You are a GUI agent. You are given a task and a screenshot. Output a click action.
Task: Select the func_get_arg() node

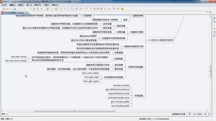pyautogui.click(x=91, y=77)
